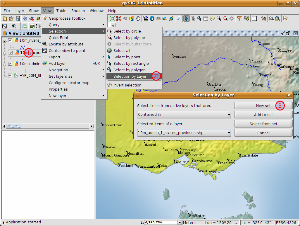Image resolution: width=300 pixels, height=226 pixels.
Task: Select the Full extent red arrows icon
Action: [119, 18]
